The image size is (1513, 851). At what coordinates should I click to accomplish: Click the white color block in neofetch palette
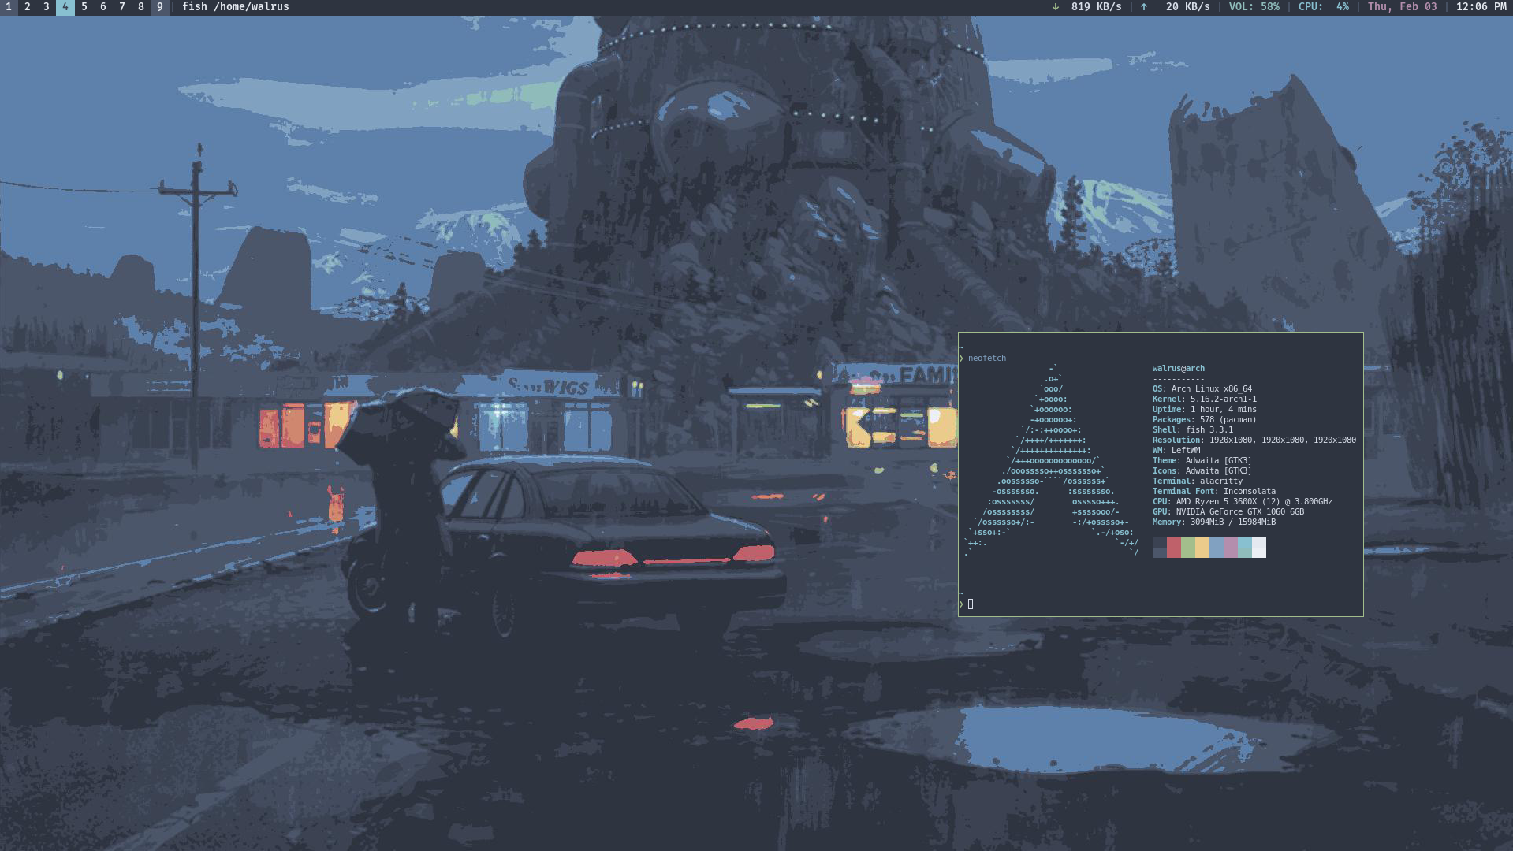pos(1259,548)
